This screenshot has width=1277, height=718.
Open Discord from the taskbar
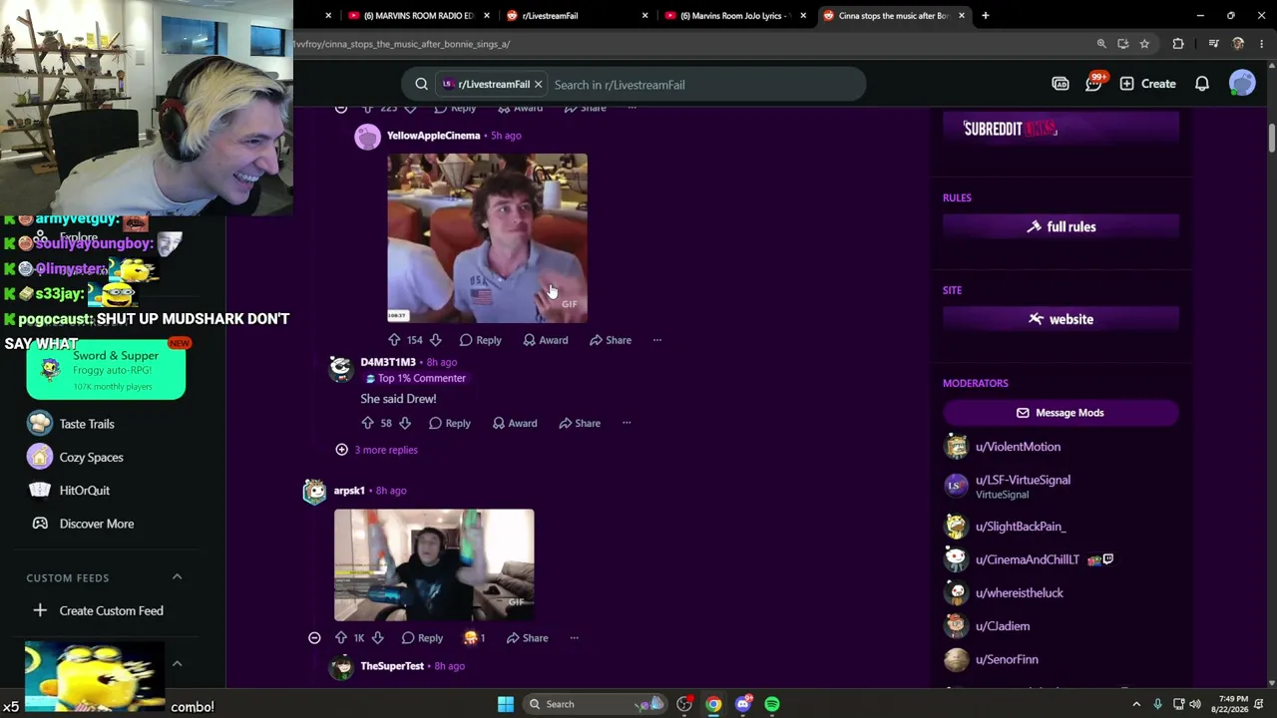point(742,704)
